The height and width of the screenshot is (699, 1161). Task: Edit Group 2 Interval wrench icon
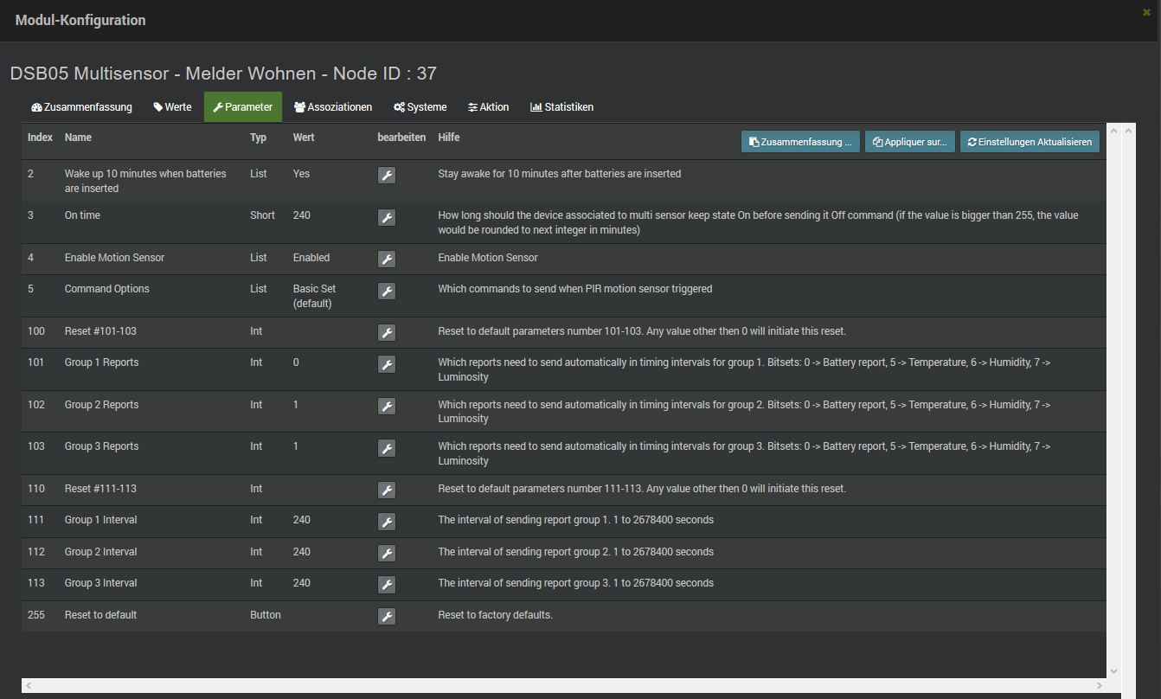point(387,554)
